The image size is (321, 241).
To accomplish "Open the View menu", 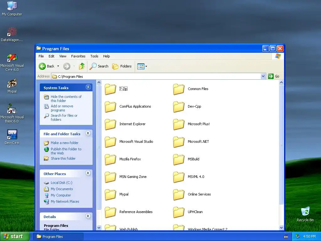I will pyautogui.click(x=63, y=56).
